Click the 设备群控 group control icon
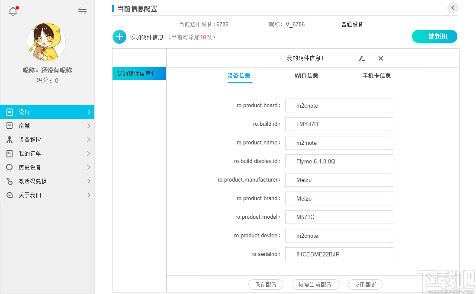476x294 pixels. pyautogui.click(x=10, y=140)
